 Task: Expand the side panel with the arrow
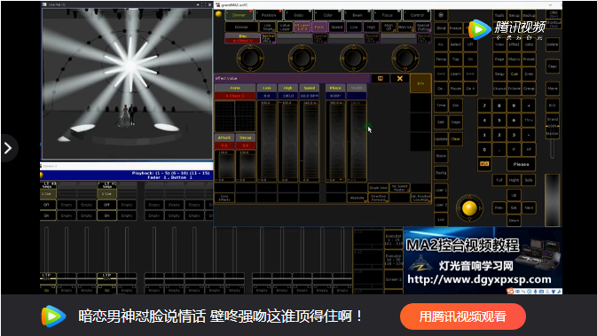(x=8, y=148)
